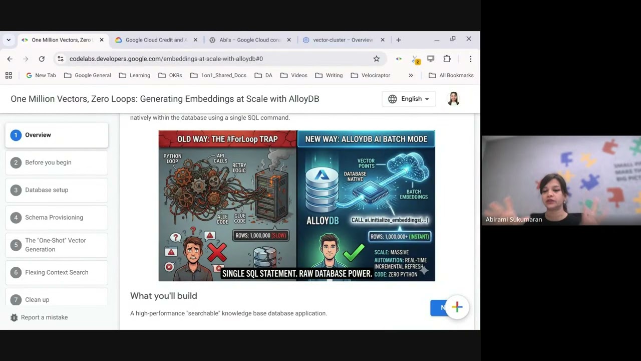Click the bug icon beside Report a mistake
The height and width of the screenshot is (361, 641).
[14, 317]
